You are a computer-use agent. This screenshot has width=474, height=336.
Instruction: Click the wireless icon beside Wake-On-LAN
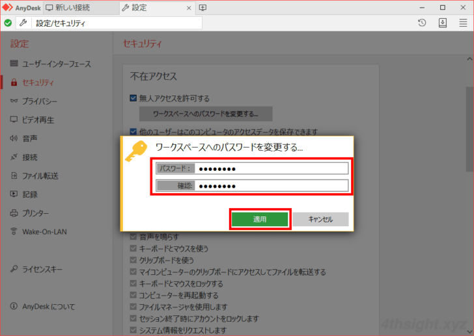tap(14, 231)
